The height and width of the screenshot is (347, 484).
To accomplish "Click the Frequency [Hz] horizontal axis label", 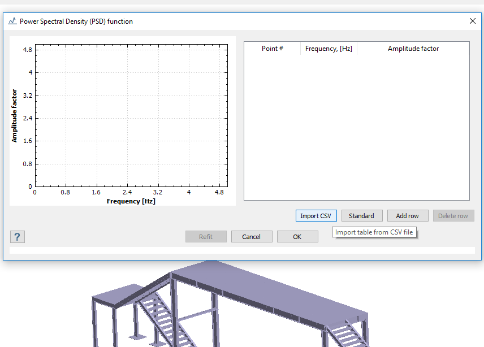I will tap(131, 201).
